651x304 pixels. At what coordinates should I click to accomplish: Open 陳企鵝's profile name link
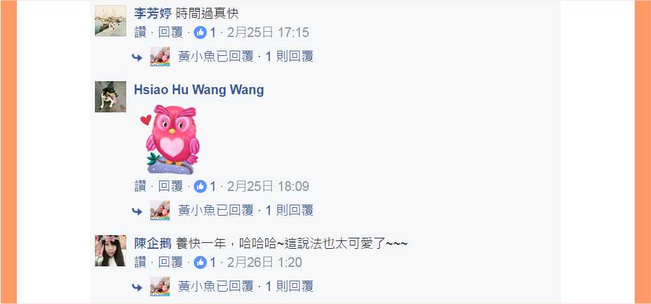tap(153, 244)
